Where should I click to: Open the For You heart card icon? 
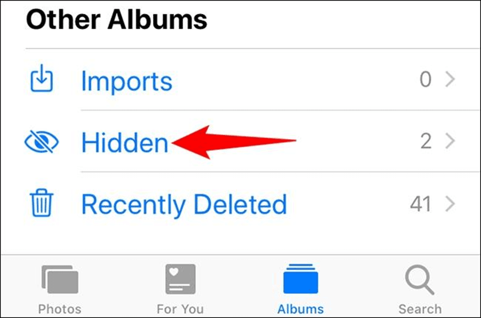(181, 279)
